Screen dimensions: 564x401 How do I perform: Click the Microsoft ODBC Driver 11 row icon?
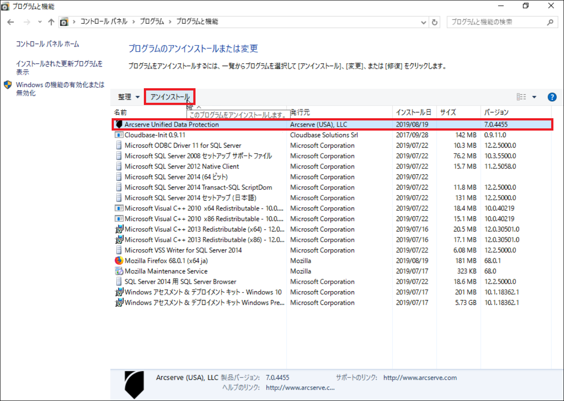point(119,146)
